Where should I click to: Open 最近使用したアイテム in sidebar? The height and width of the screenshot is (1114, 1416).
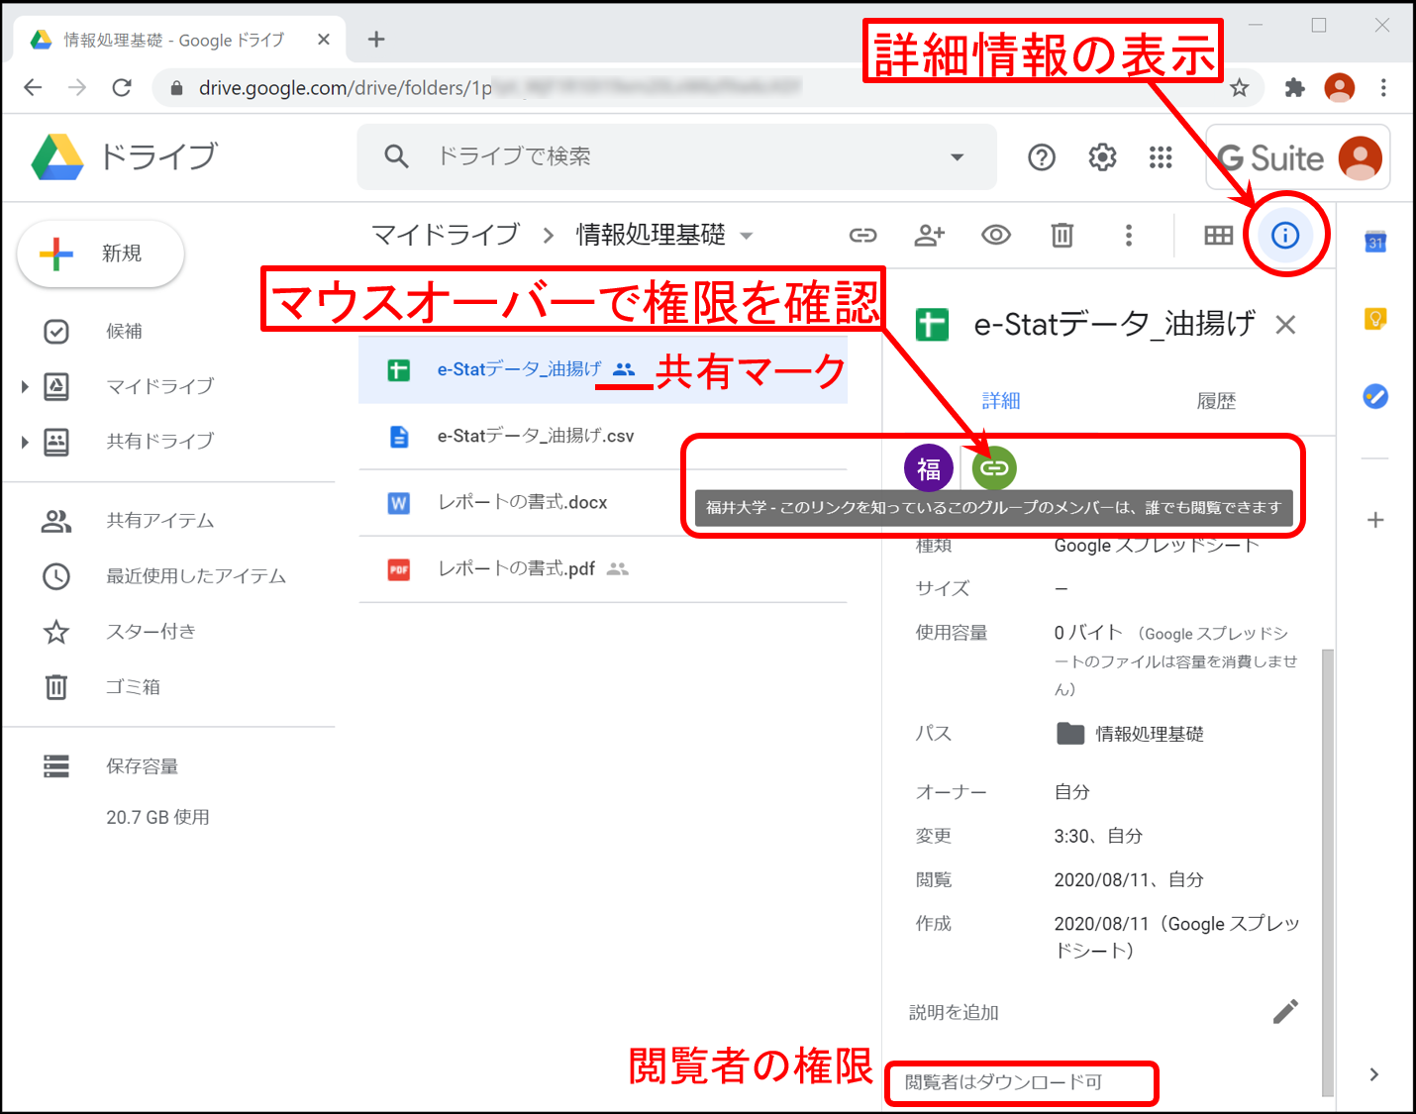click(x=196, y=576)
